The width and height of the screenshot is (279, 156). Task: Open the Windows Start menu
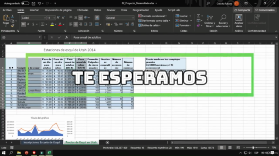point(3,153)
